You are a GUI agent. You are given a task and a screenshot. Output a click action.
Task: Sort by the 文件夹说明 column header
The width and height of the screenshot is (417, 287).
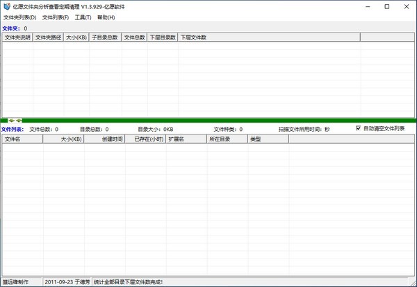(x=17, y=37)
